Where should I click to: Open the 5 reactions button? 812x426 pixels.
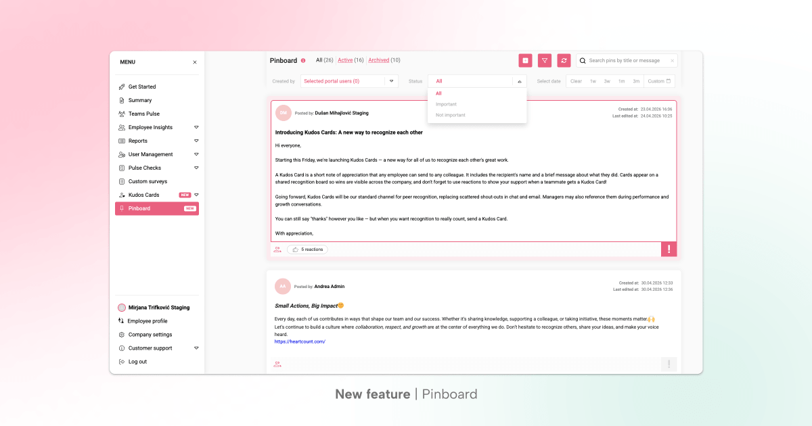(x=307, y=250)
